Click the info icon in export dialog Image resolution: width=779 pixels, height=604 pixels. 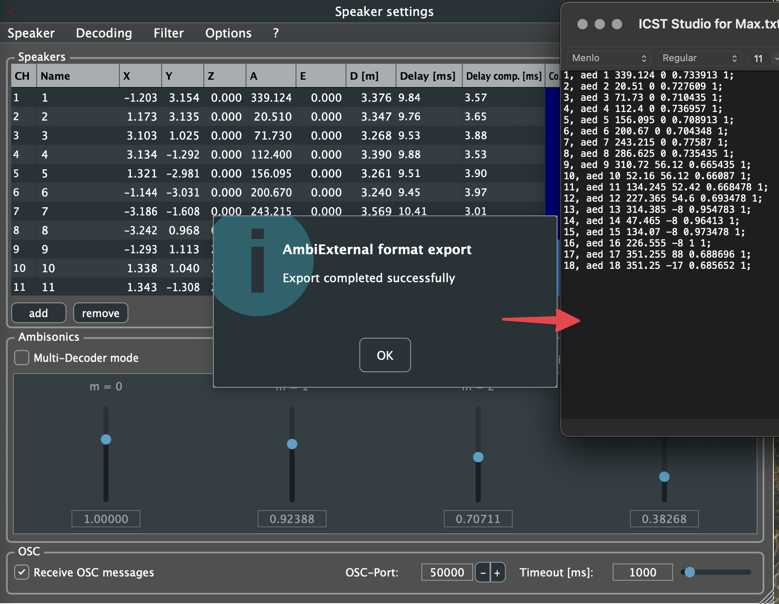point(258,261)
